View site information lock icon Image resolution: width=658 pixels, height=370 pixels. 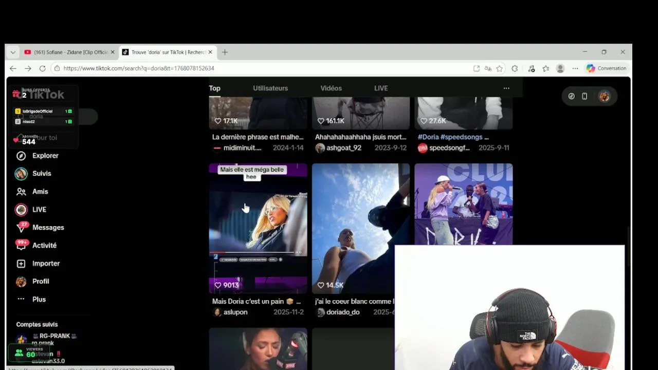click(x=57, y=68)
